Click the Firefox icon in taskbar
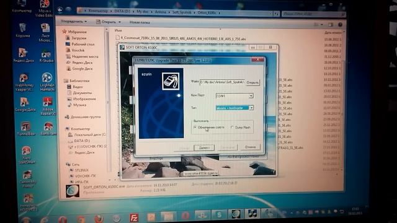 point(99,219)
